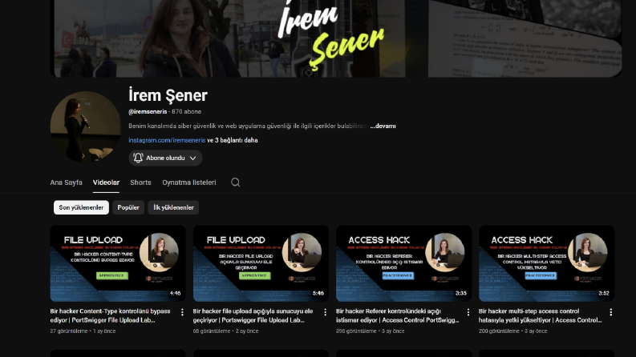Go to Oynatma listeleri tab

click(x=189, y=183)
